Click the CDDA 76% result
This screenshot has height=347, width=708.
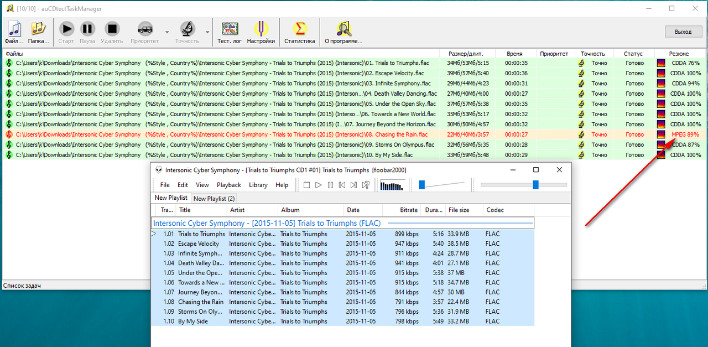685,63
